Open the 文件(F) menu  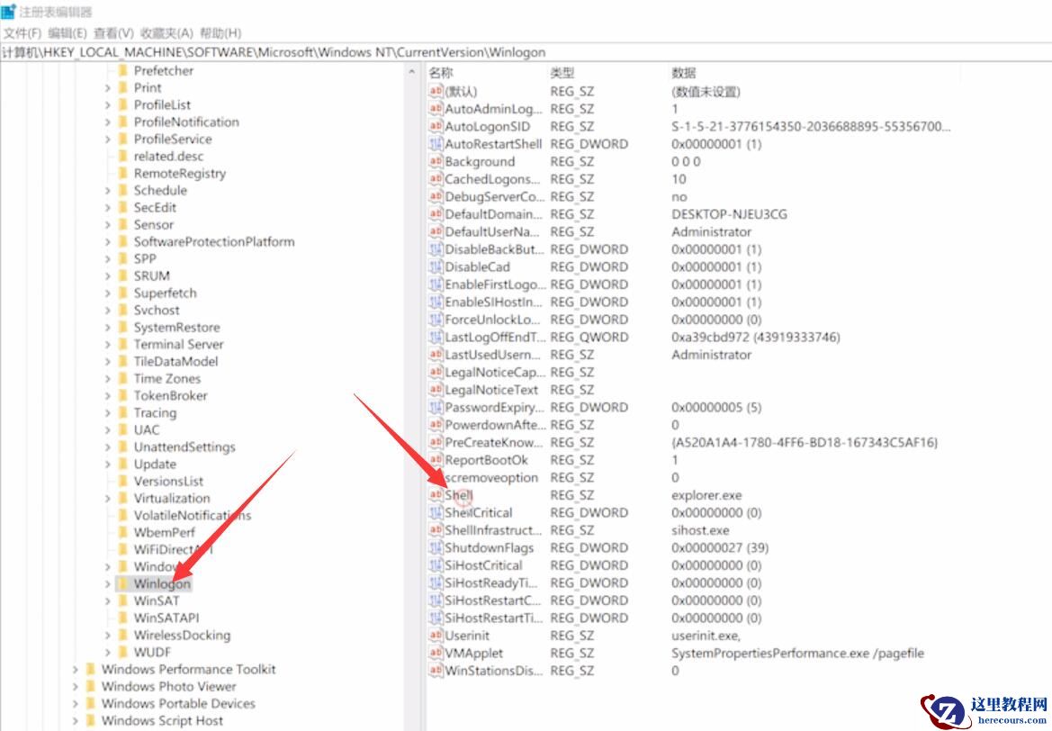click(x=22, y=33)
